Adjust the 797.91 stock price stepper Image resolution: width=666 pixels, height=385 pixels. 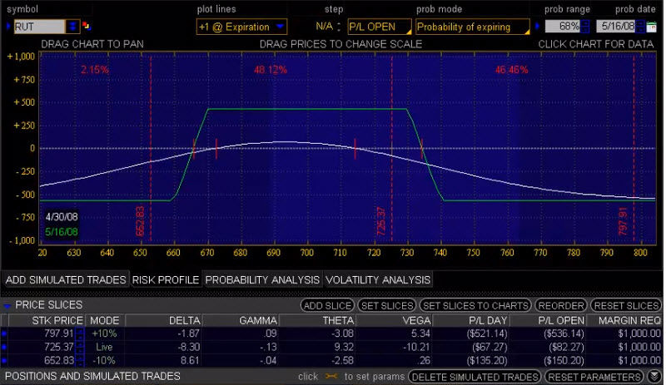tap(79, 333)
